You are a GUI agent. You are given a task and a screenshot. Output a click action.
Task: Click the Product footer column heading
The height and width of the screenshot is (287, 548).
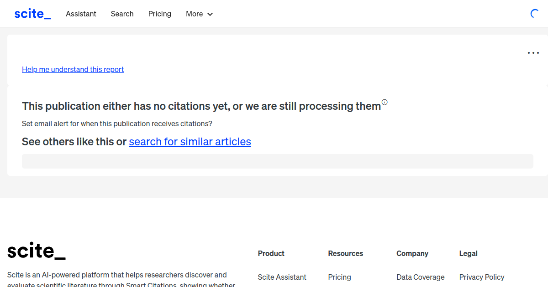[271, 253]
